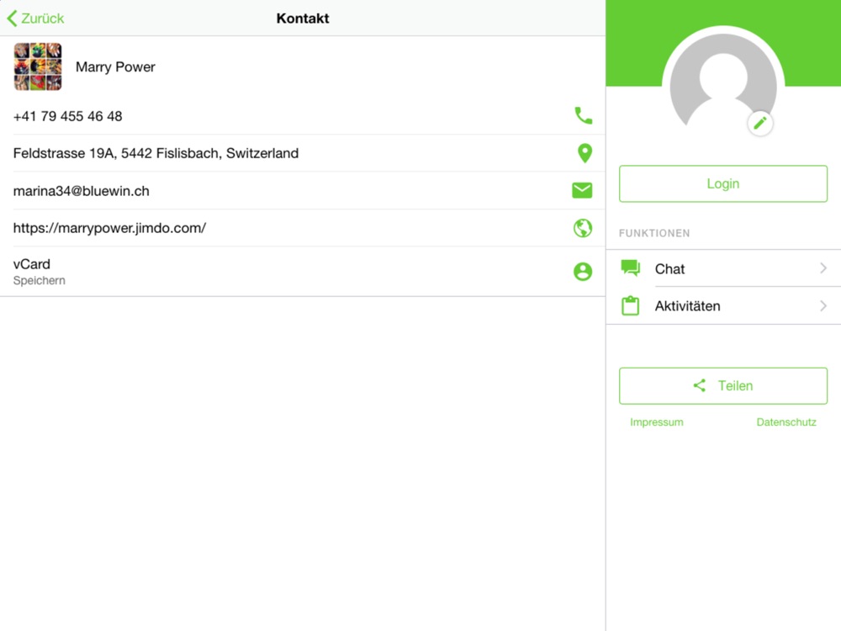Open the Chat function entry
841x631 pixels.
pyautogui.click(x=723, y=268)
